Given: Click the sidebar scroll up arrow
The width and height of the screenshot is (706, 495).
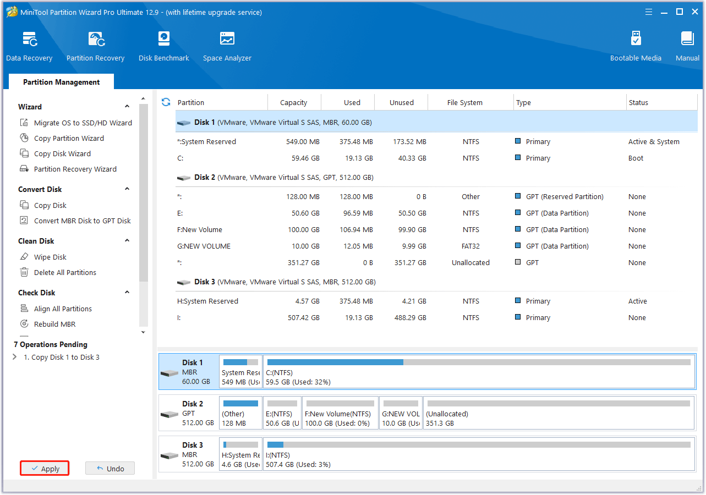Looking at the screenshot, I should coord(144,98).
